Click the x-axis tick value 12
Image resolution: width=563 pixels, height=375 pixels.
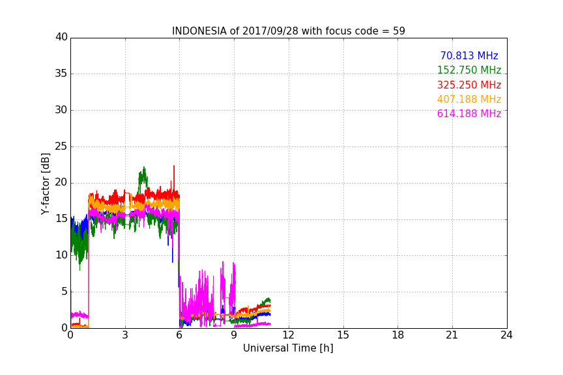click(289, 335)
